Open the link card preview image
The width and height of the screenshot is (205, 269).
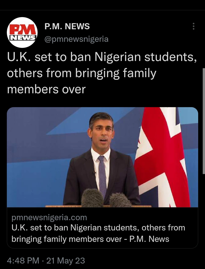102,157
